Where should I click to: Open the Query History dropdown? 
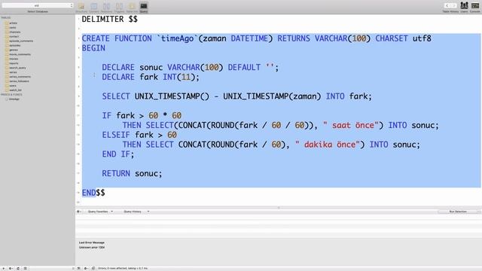pos(136,212)
